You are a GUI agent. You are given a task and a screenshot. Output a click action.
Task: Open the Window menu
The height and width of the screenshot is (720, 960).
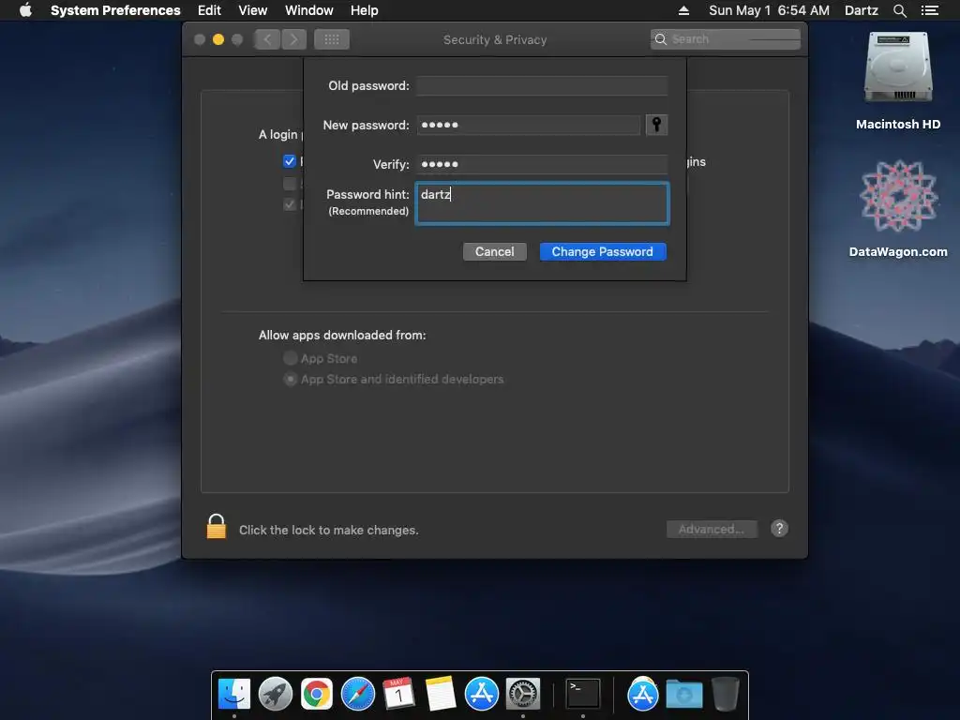309,10
